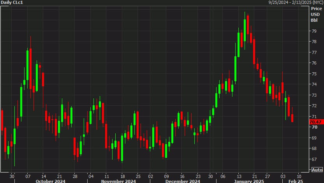Click the 16 date tick in December
The image size is (324, 183).
click(x=182, y=176)
